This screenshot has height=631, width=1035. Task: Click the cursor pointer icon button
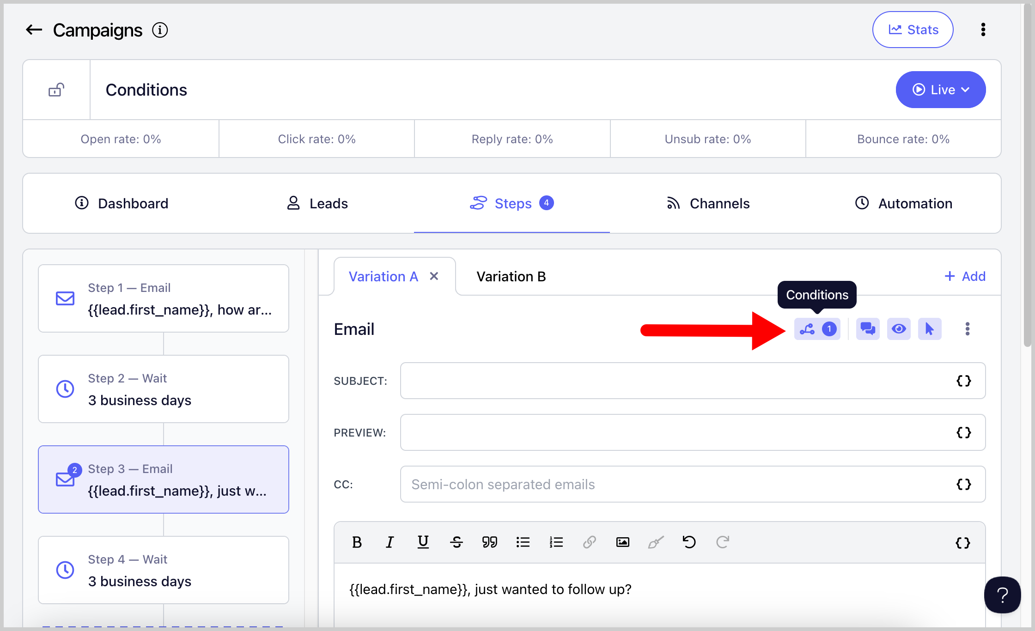point(929,329)
